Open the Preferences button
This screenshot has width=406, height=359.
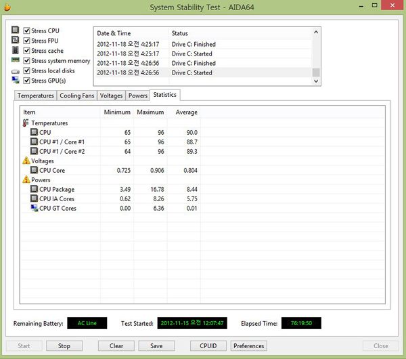pos(249,345)
